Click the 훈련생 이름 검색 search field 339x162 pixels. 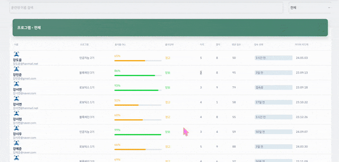146,8
